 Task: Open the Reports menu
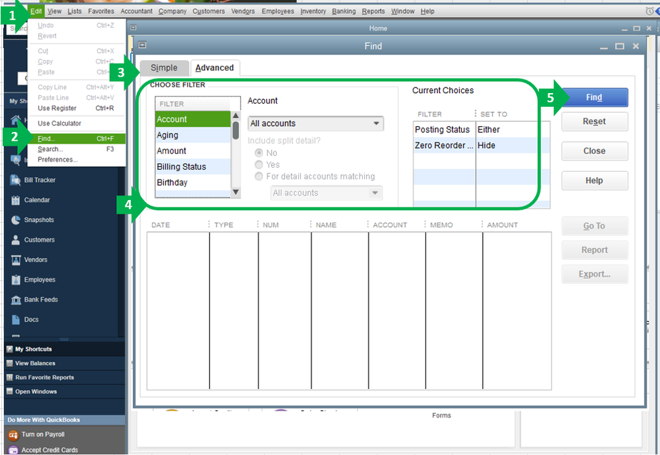point(373,11)
